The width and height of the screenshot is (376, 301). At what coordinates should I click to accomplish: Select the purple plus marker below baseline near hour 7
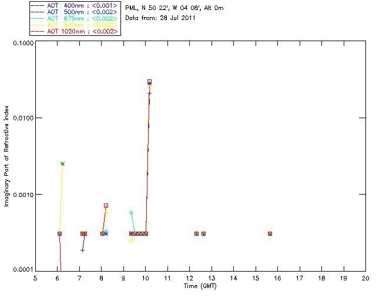pyautogui.click(x=82, y=250)
